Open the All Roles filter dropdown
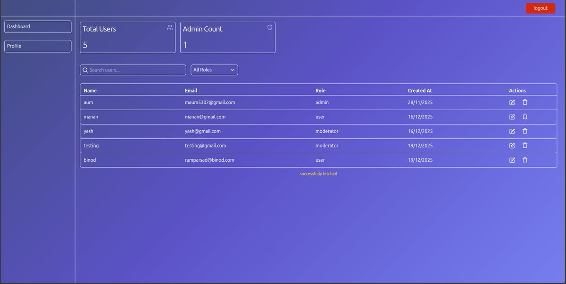This screenshot has height=284, width=566. tap(215, 70)
